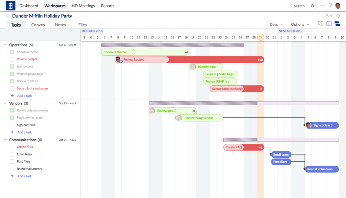Switch to the split list view icon

pyautogui.click(x=329, y=24)
